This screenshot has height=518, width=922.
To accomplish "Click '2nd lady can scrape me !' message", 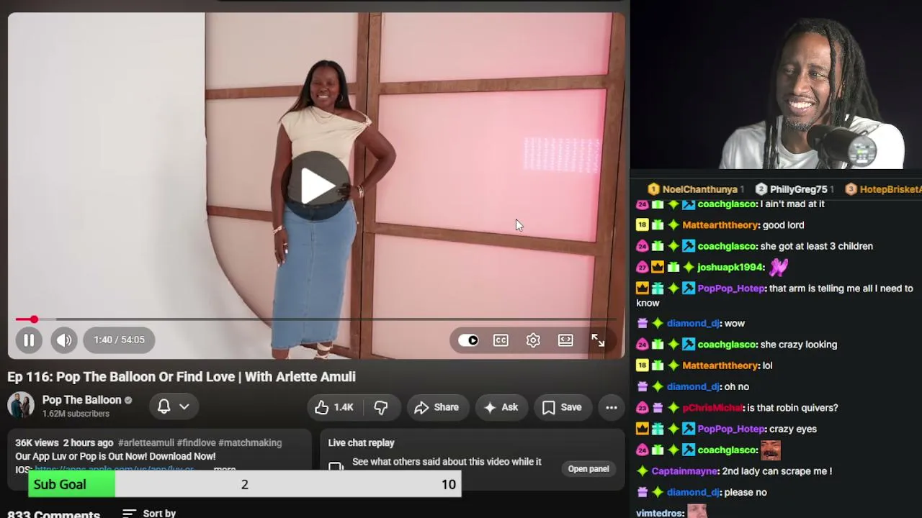I will [776, 471].
